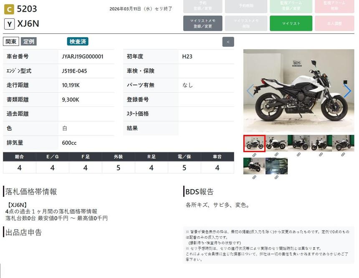Click the 関東 region tag
This screenshot has height=278, width=359.
click(11, 42)
